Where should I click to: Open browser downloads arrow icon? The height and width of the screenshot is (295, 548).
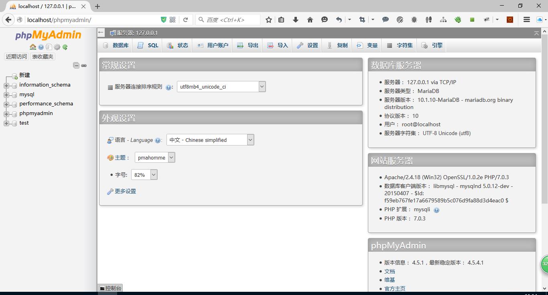pos(296,20)
